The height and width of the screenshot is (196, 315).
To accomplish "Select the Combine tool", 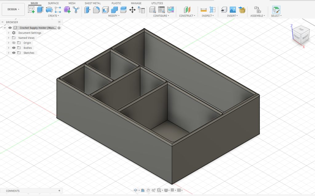I will [114, 10].
